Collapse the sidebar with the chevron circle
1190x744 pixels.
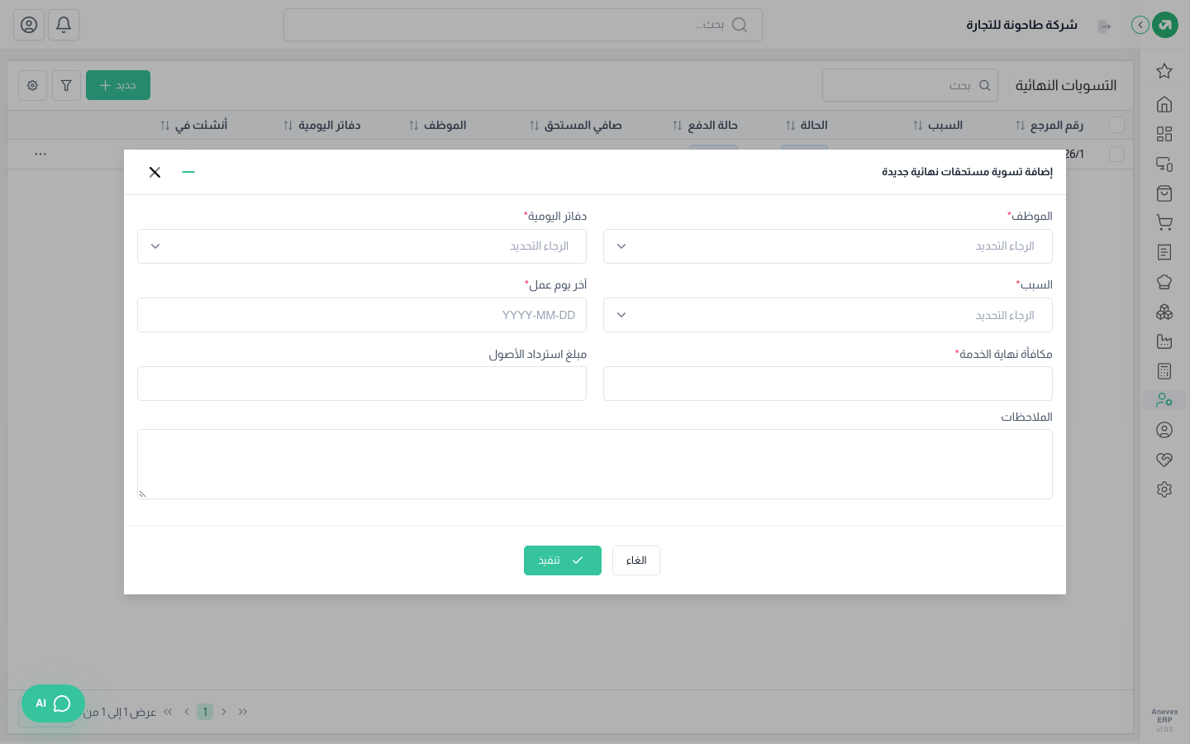(x=1140, y=25)
